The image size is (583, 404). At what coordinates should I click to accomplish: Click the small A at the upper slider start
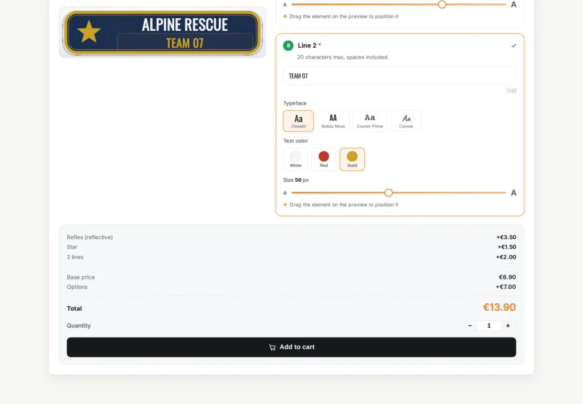[x=285, y=5]
